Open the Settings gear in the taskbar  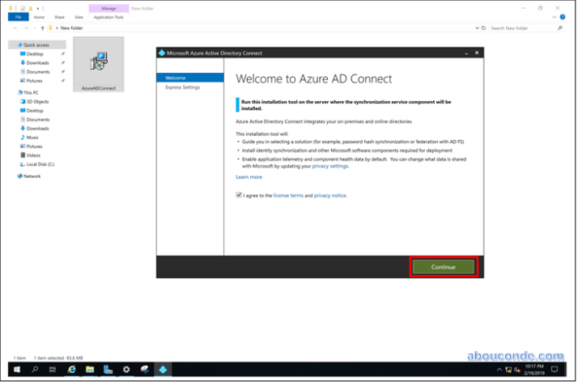126,369
